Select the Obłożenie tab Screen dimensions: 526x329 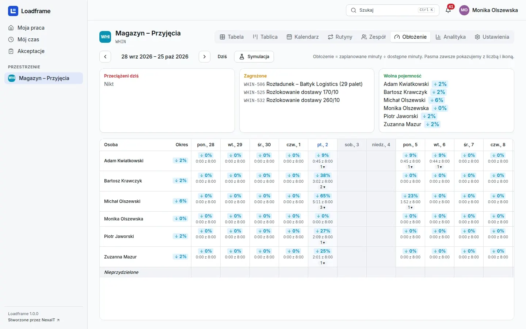pos(411,37)
